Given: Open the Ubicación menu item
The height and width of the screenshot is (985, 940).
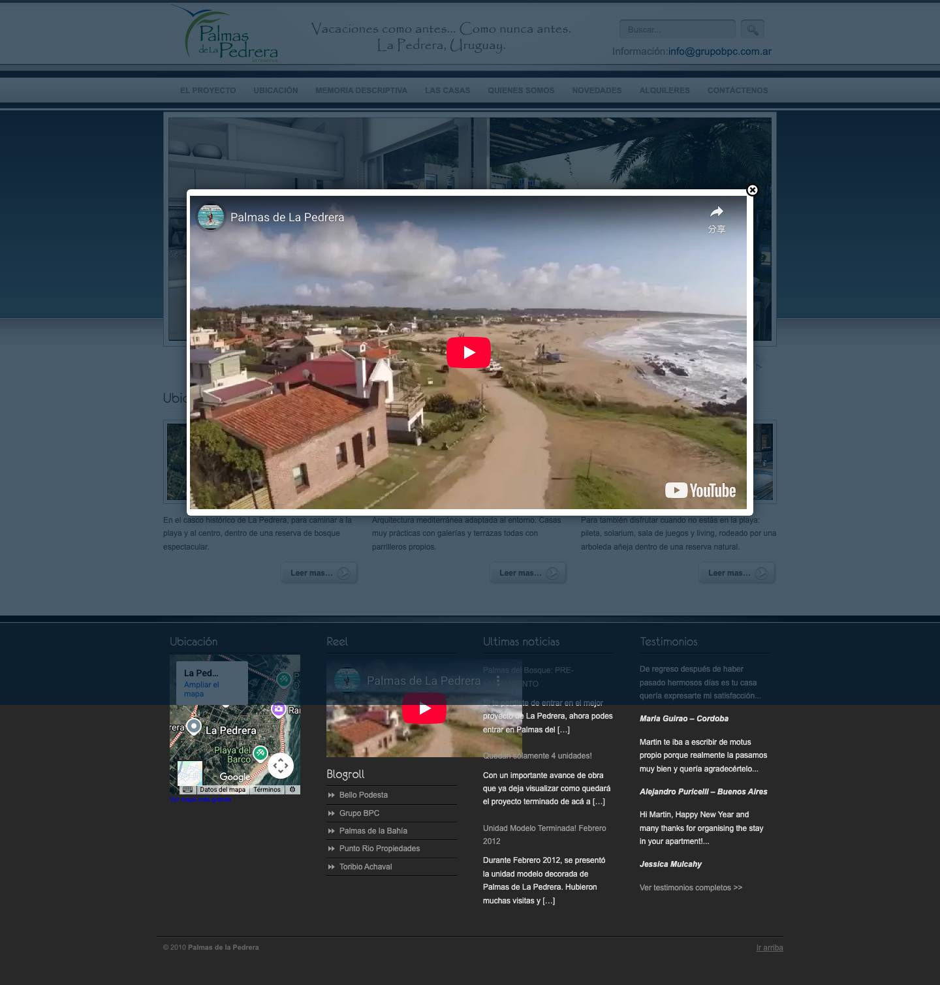Looking at the screenshot, I should click(275, 91).
